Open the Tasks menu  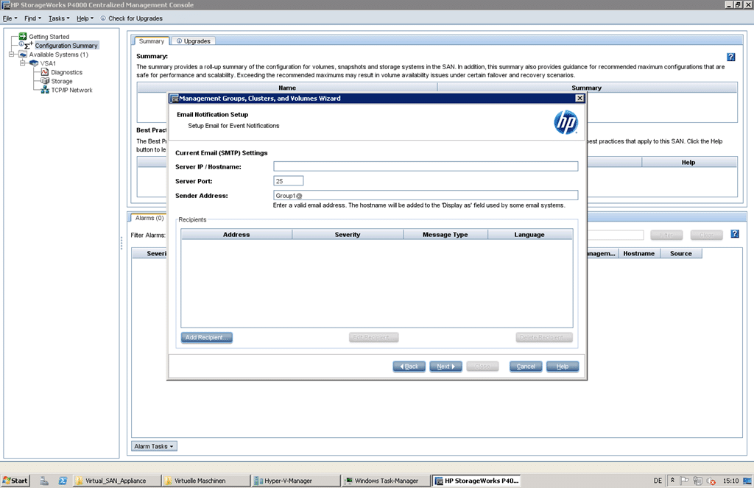(x=59, y=18)
